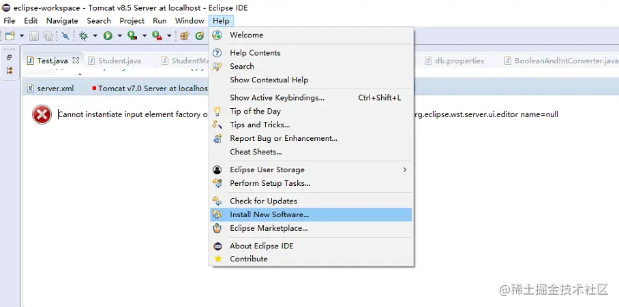Screen dimensions: 619x307
Task: Switch to the server.xml tab
Action: pos(50,88)
